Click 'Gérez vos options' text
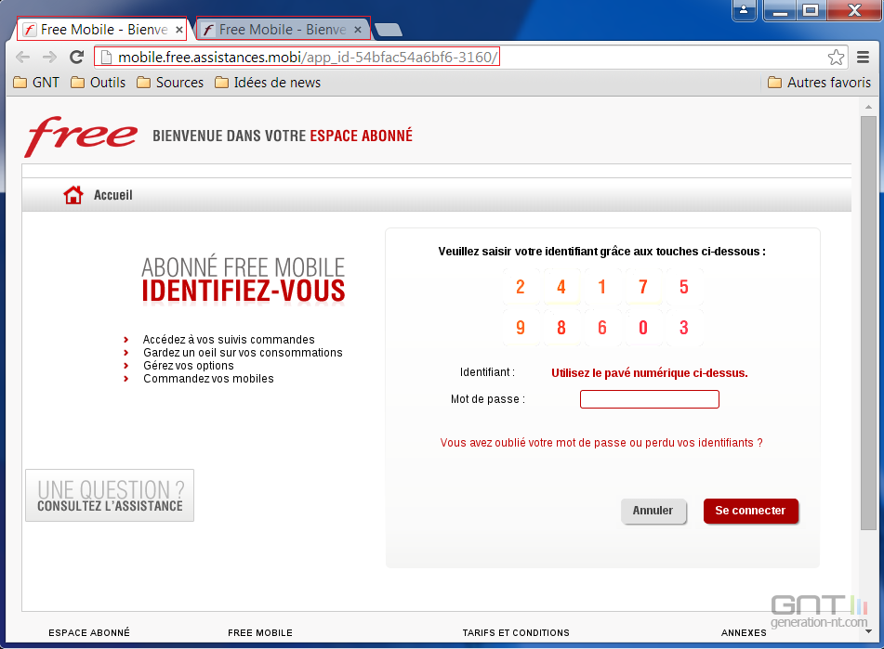This screenshot has width=884, height=649. tap(189, 366)
